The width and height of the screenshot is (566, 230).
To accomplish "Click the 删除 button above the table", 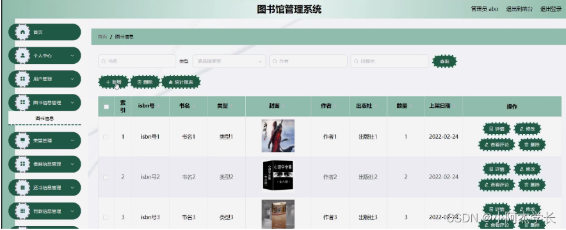I will 145,82.
